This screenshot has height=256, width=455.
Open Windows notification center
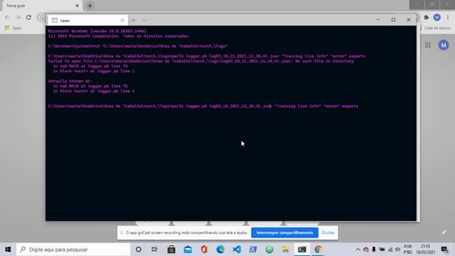(x=444, y=250)
